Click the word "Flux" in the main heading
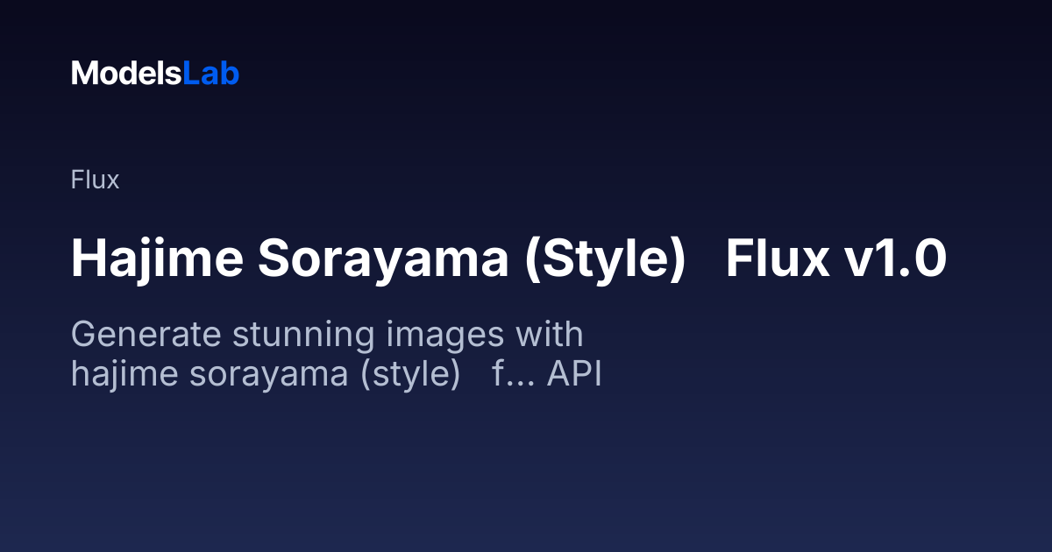Screen dimensions: 1052x552 [x=772, y=259]
